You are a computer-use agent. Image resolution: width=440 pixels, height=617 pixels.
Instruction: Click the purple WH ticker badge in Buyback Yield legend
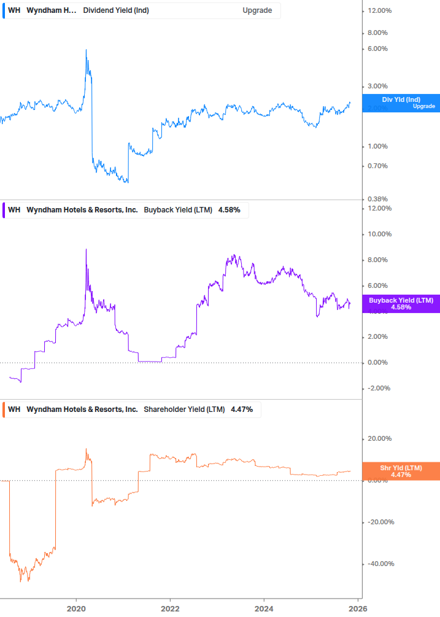tap(12, 210)
